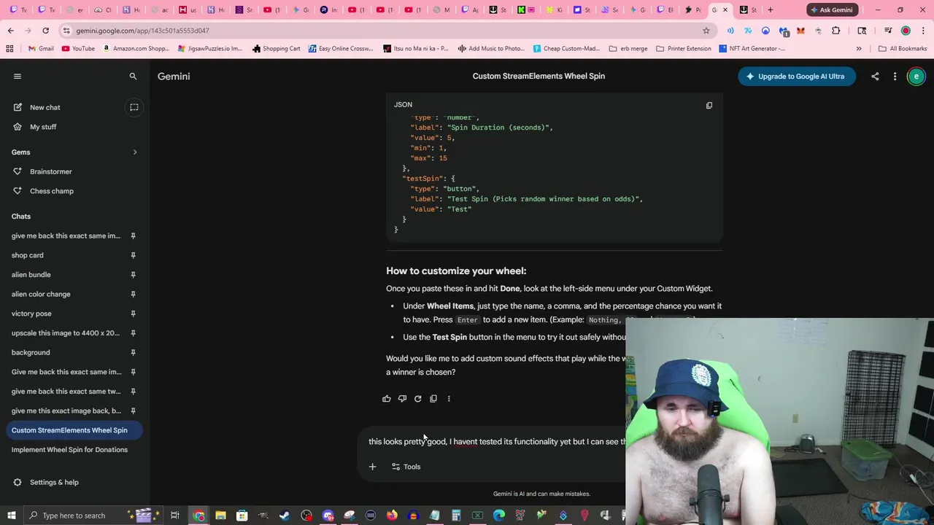The height and width of the screenshot is (525, 934).
Task: Click Ask Gemini button in the browser title bar
Action: point(832,9)
